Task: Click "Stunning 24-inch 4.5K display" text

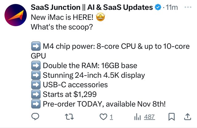Action: click(94, 75)
